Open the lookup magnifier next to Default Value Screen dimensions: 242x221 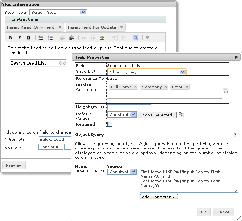pyautogui.click(x=181, y=115)
